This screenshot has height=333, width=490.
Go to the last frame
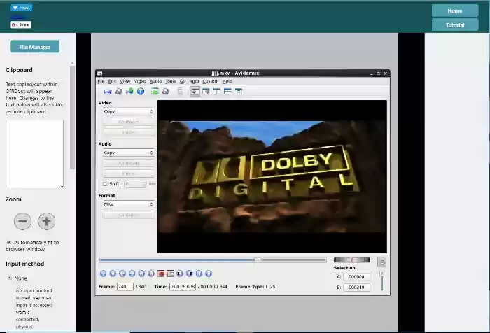coord(209,274)
